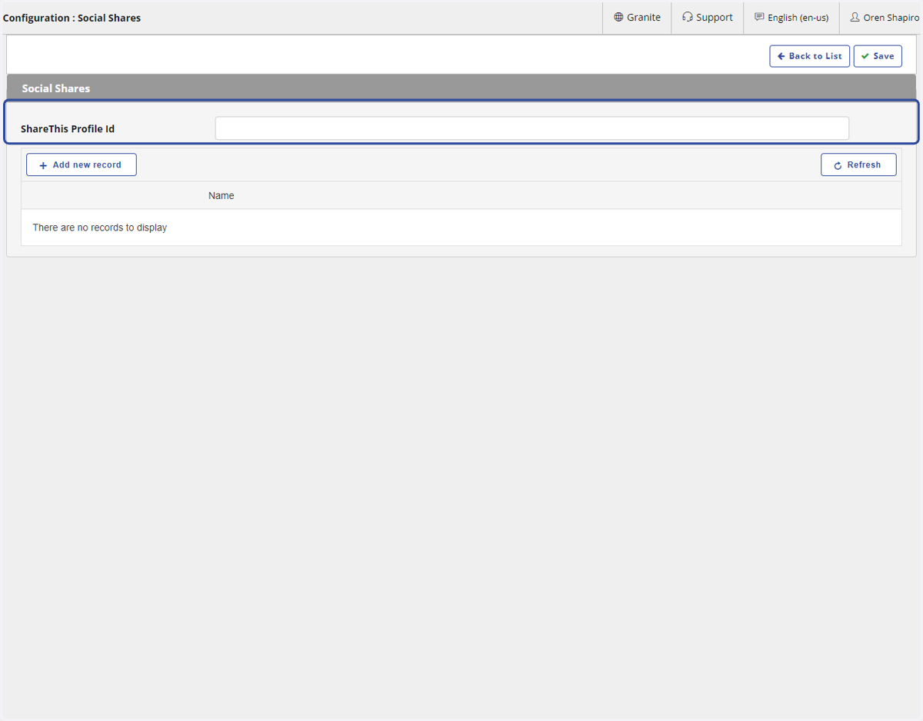Image resolution: width=923 pixels, height=721 pixels.
Task: Focus the ShareThis Profile Id field
Action: pyautogui.click(x=531, y=128)
